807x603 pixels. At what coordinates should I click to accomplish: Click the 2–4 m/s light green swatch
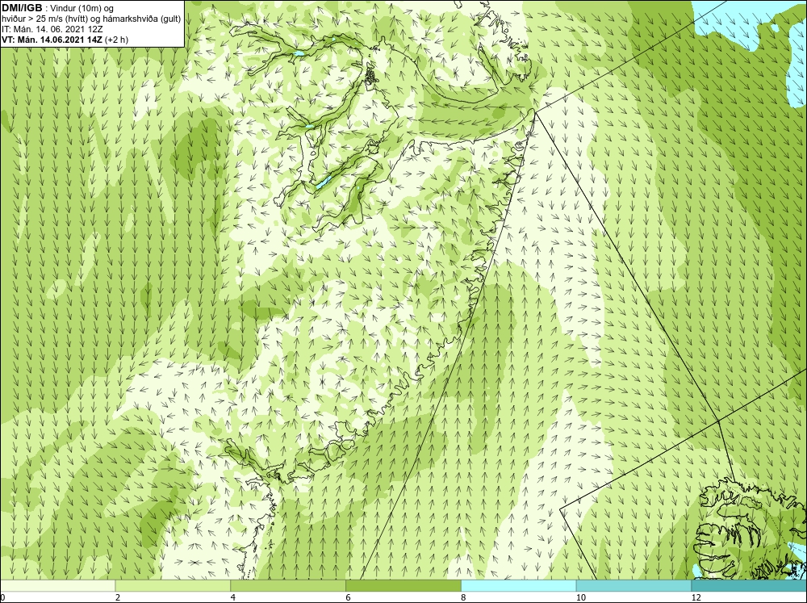pyautogui.click(x=173, y=586)
